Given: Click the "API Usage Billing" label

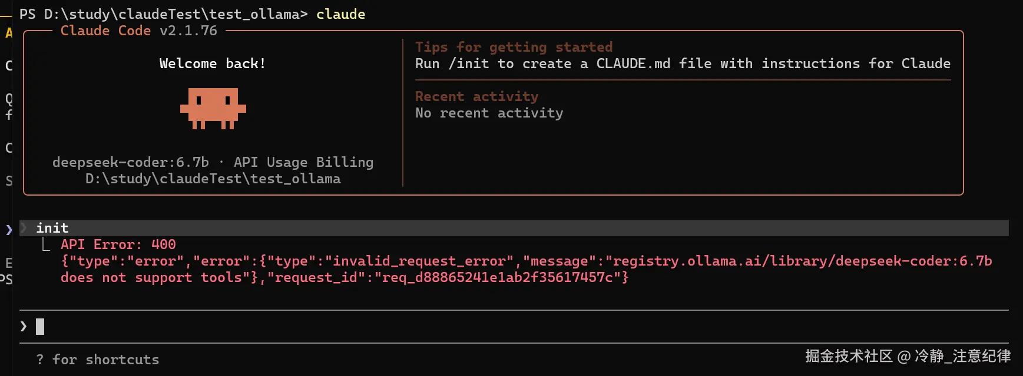Looking at the screenshot, I should (x=303, y=162).
